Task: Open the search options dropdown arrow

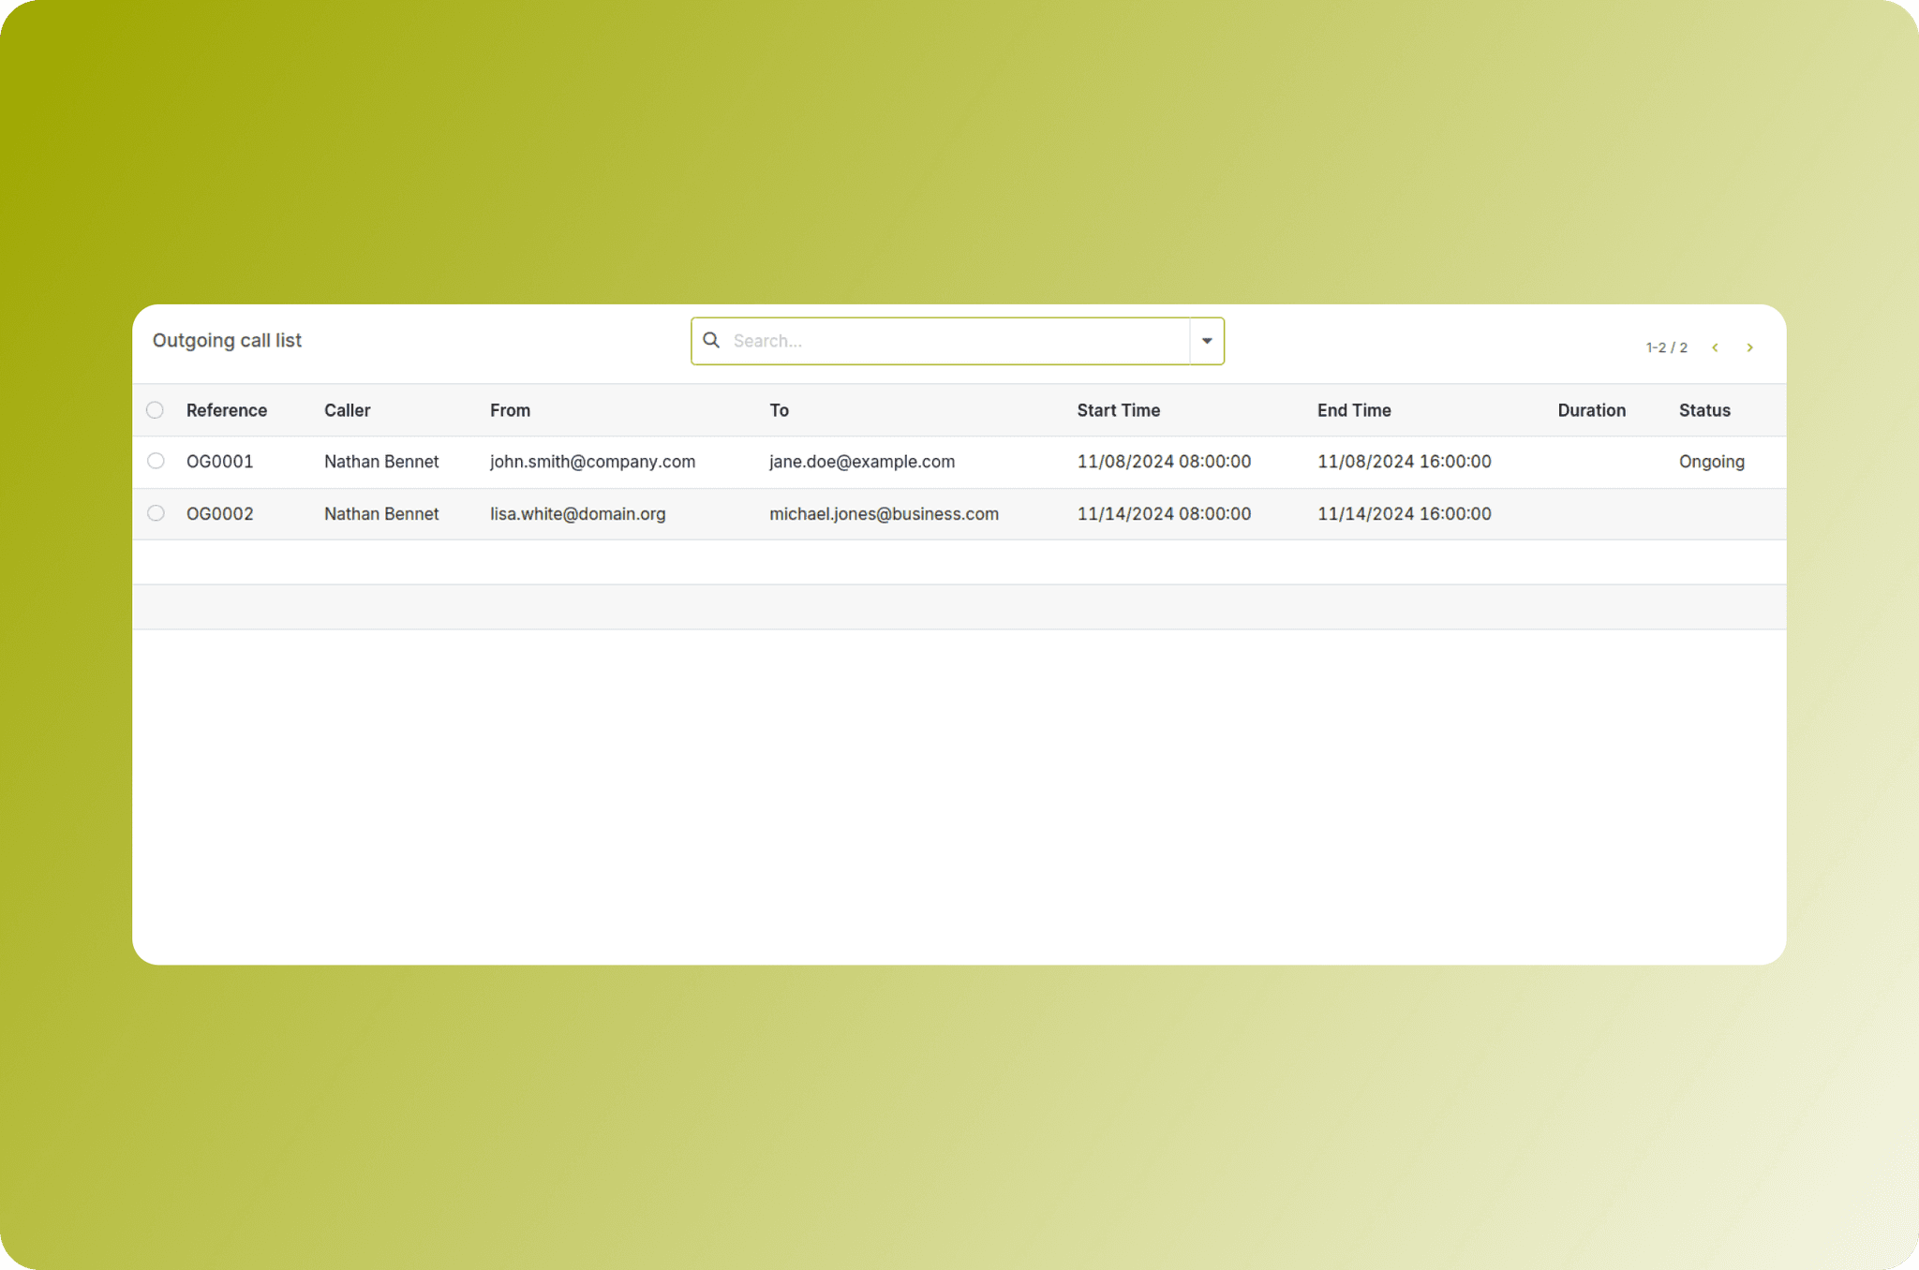Action: click(x=1207, y=341)
